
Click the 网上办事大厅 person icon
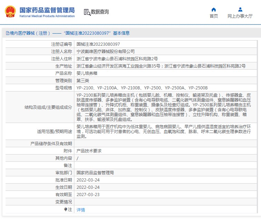[x=240, y=9]
